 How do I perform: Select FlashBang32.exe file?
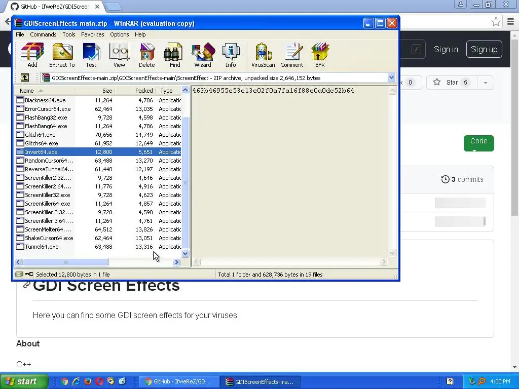[98, 118]
